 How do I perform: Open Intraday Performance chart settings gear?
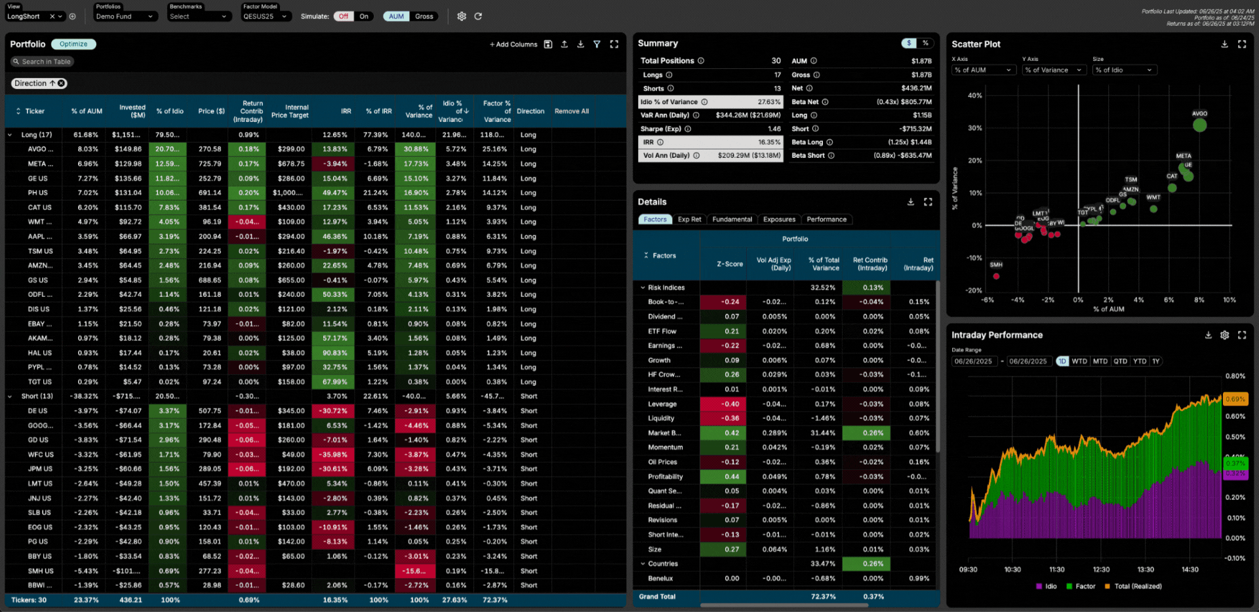tap(1224, 335)
